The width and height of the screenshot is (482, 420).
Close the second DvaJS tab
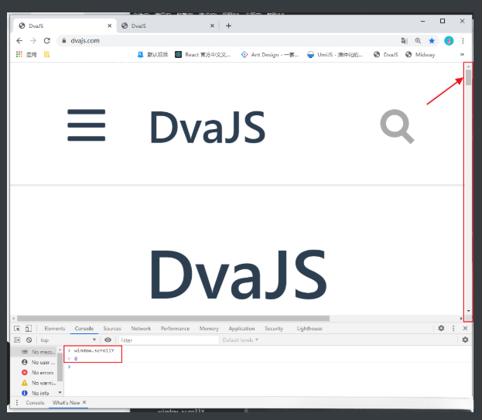[212, 26]
